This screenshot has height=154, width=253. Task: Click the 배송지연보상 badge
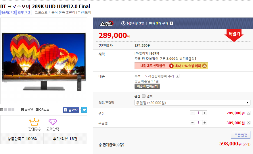8,12
